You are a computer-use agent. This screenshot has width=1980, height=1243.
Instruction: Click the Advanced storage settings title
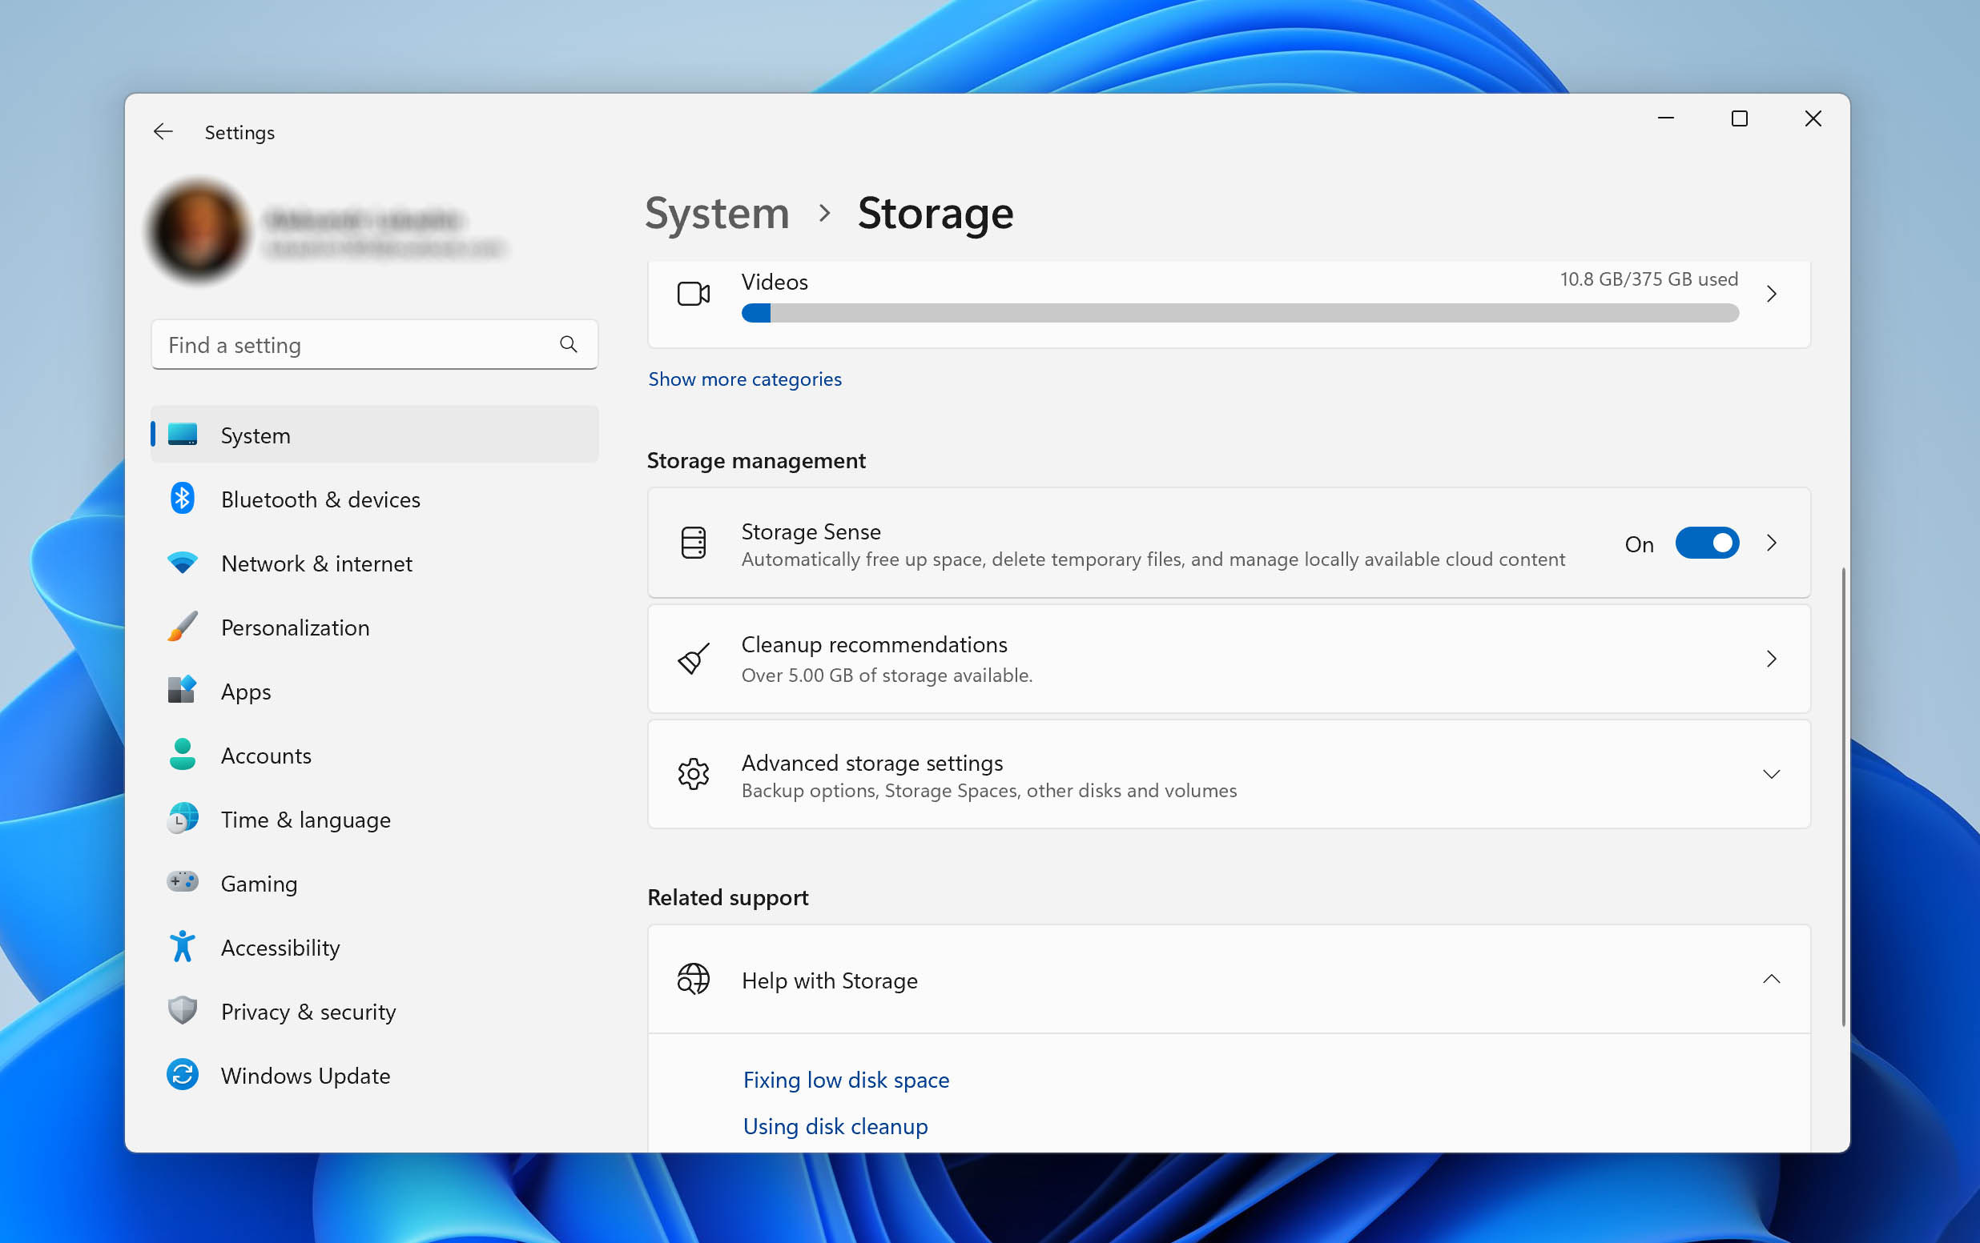point(872,763)
